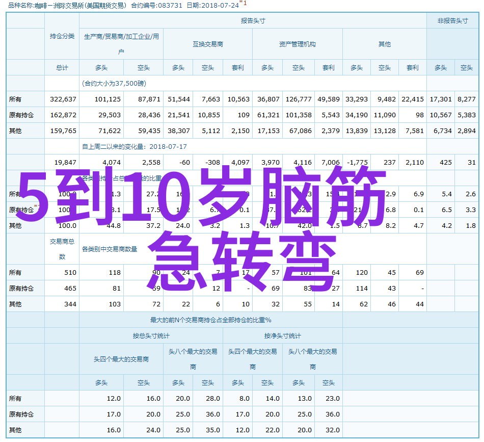Select the 按总头寸统计 header
Image resolution: width=484 pixels, height=442 pixels.
(151, 336)
